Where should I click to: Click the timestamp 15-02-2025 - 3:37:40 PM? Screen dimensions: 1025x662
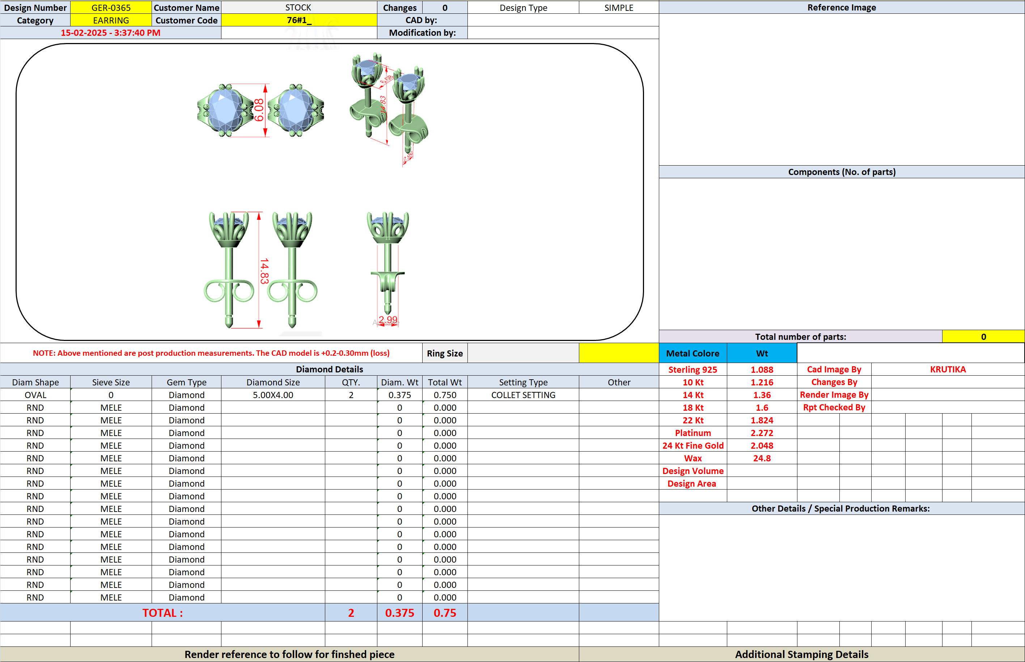111,33
